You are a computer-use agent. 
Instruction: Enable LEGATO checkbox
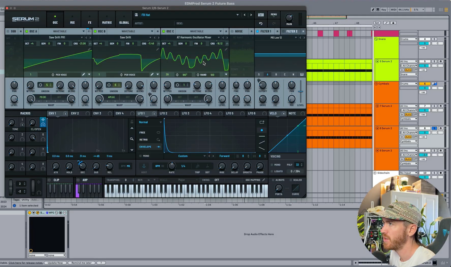[272, 171]
